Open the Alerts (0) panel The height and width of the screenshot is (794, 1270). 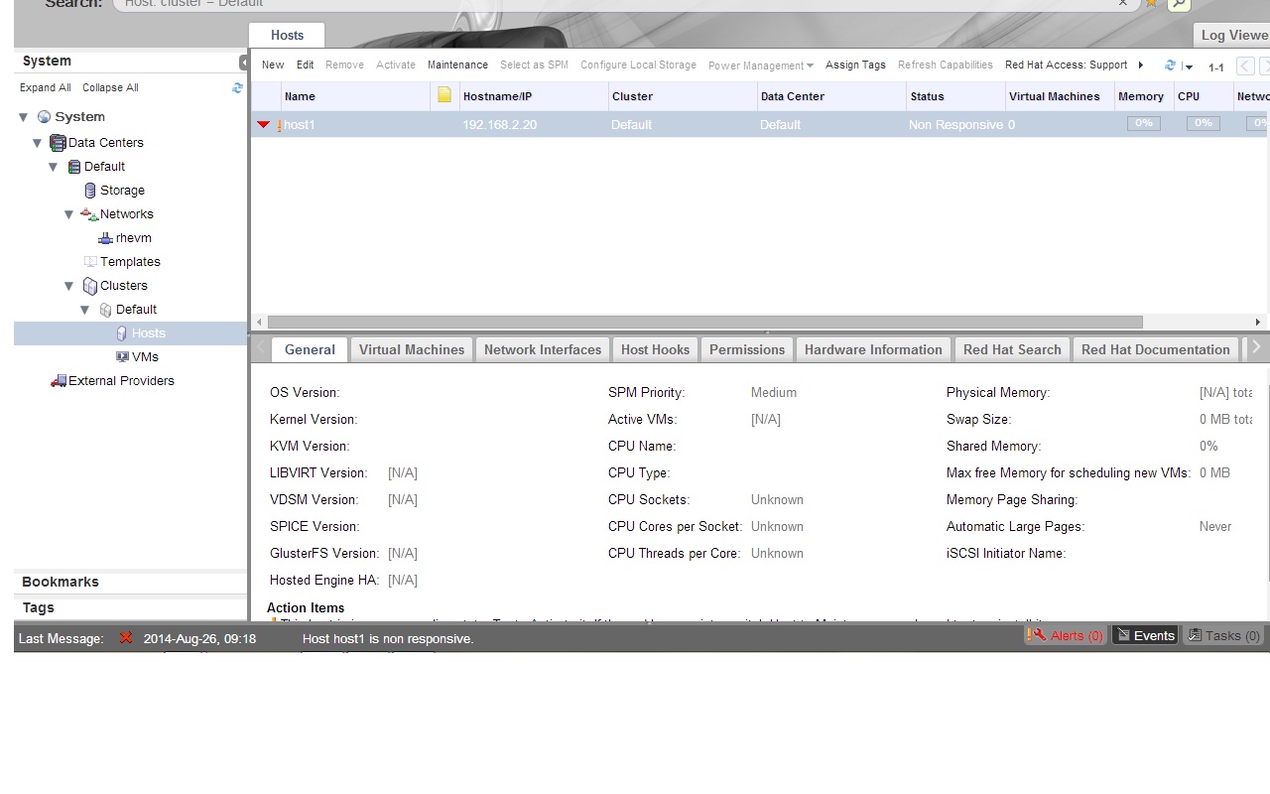tap(1066, 636)
